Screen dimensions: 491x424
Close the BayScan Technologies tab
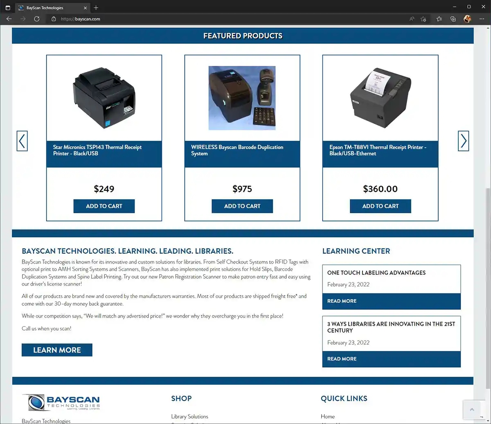click(85, 8)
